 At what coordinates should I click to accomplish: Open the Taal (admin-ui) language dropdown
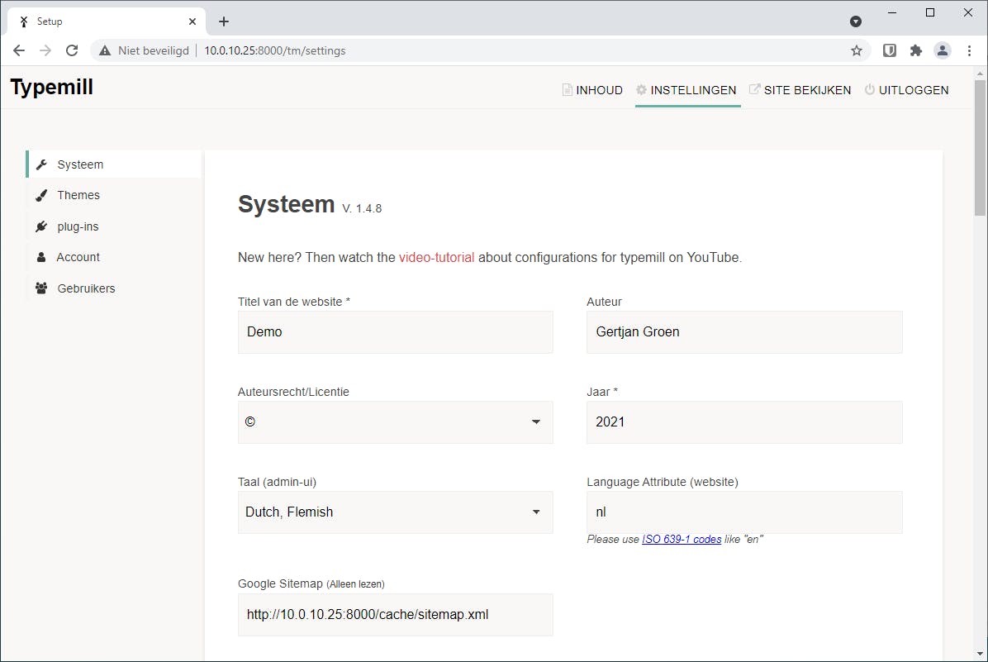[x=395, y=512]
